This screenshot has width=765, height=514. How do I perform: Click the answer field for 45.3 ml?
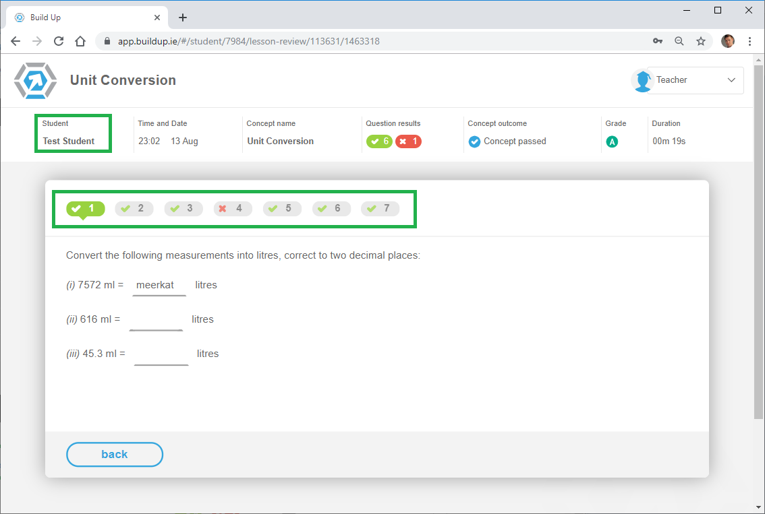[x=161, y=354]
